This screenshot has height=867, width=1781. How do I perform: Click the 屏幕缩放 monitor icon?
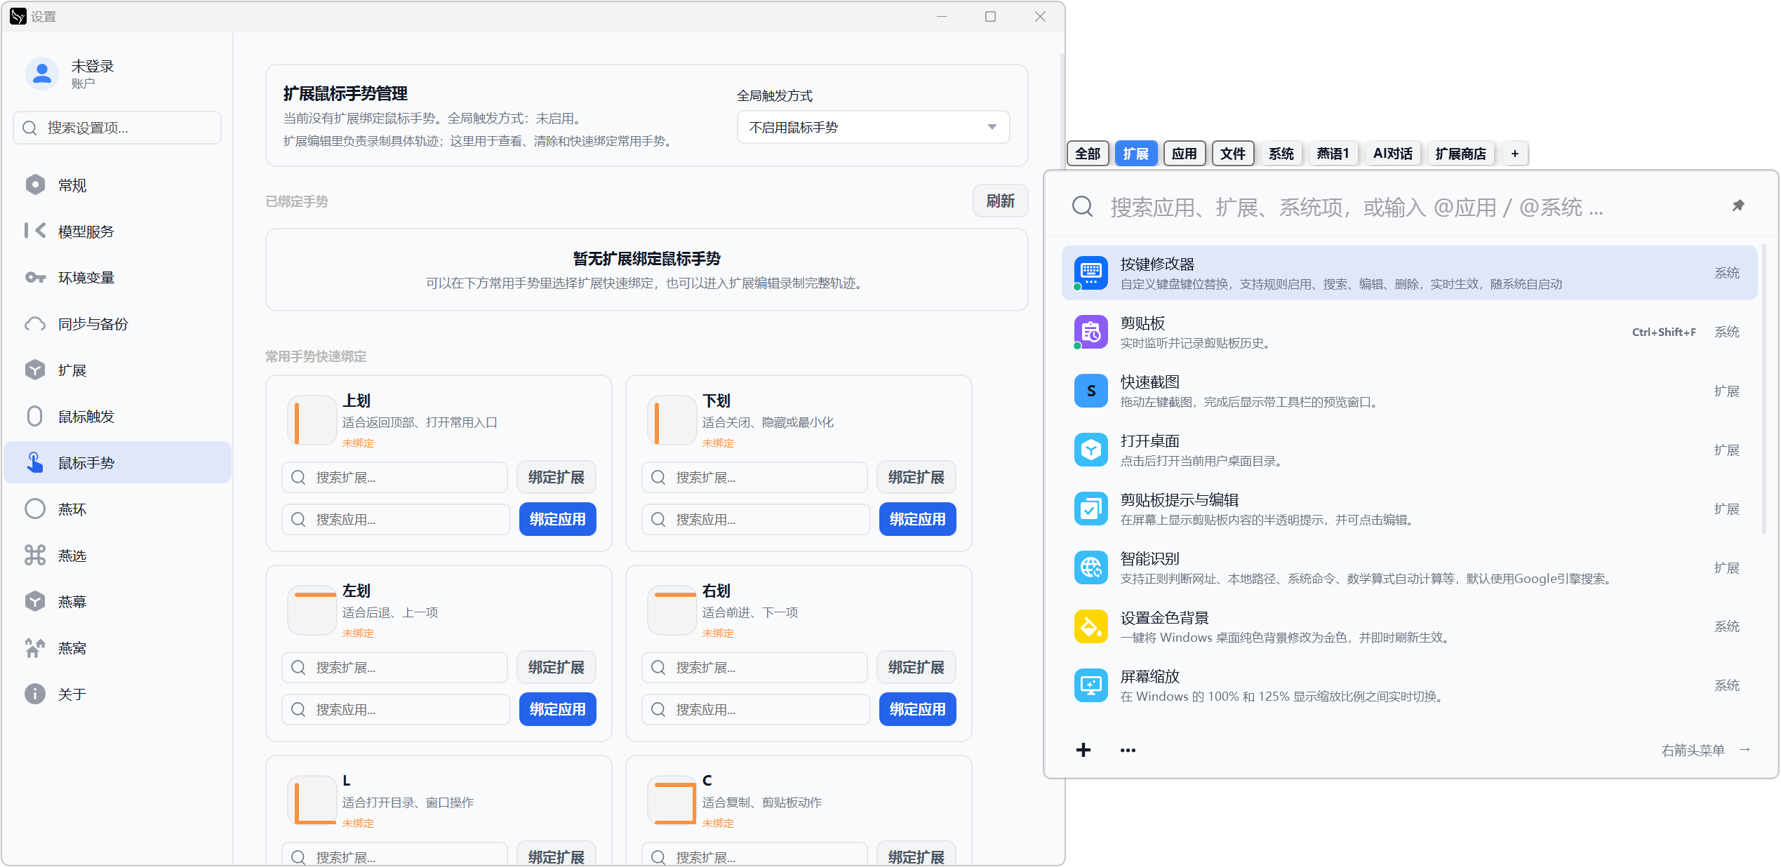coord(1091,685)
